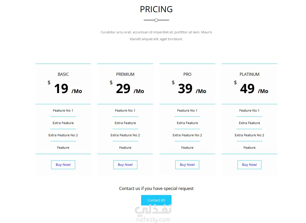Click the PLATINUM plan title

pyautogui.click(x=249, y=74)
